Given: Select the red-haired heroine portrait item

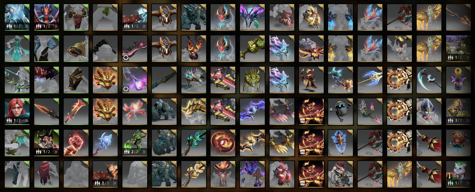Looking at the screenshot, I should [x=17, y=111].
